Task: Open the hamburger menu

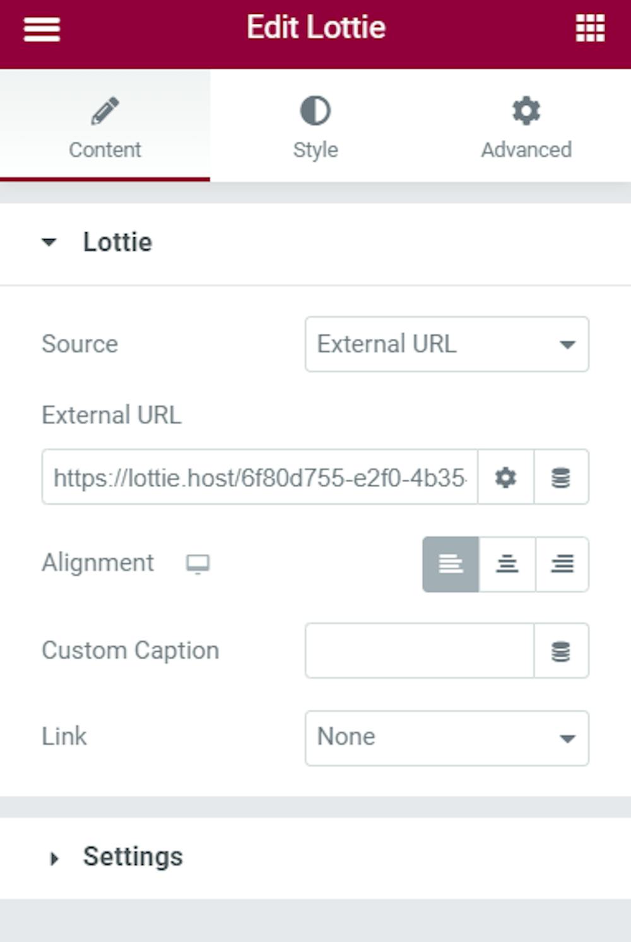Action: [42, 29]
